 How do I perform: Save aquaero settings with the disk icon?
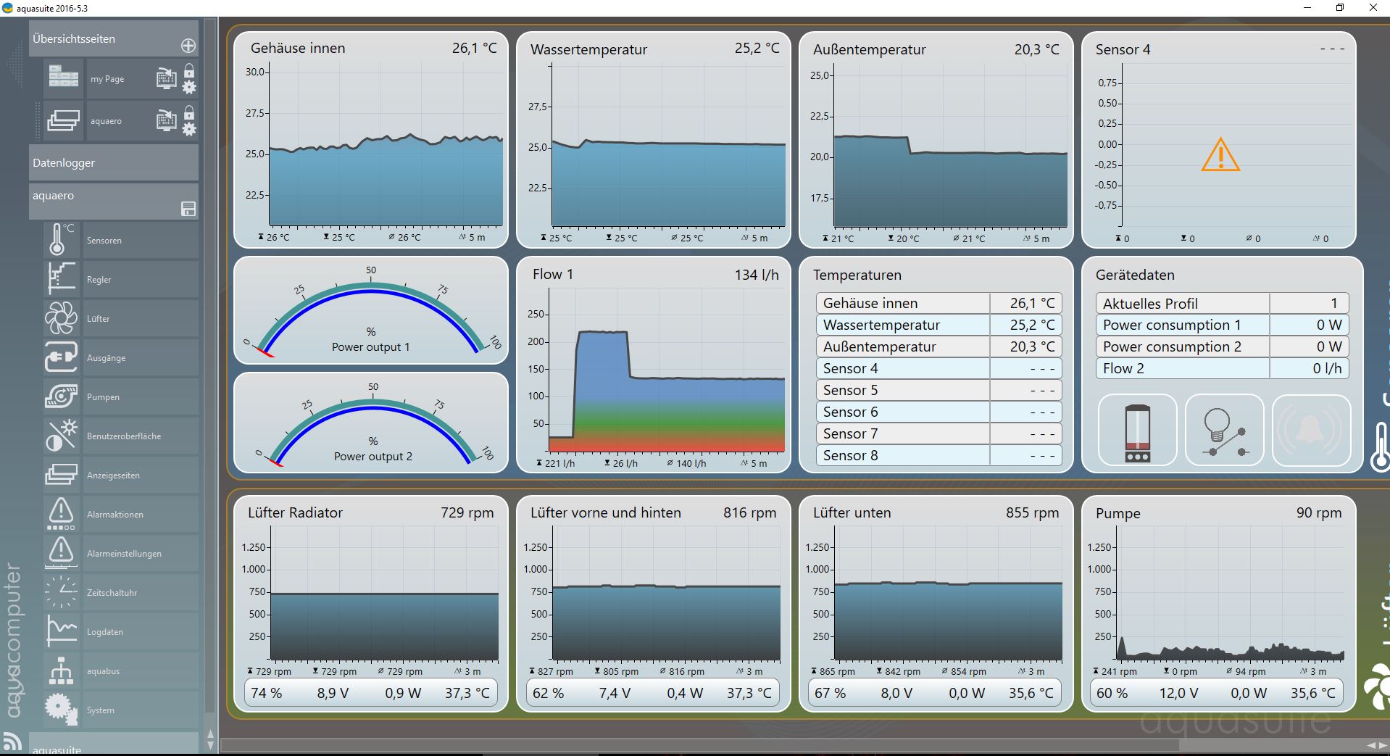click(188, 209)
